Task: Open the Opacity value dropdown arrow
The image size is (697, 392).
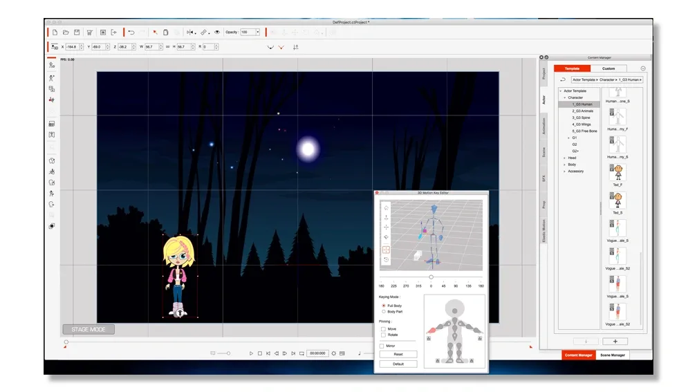Action: 257,32
